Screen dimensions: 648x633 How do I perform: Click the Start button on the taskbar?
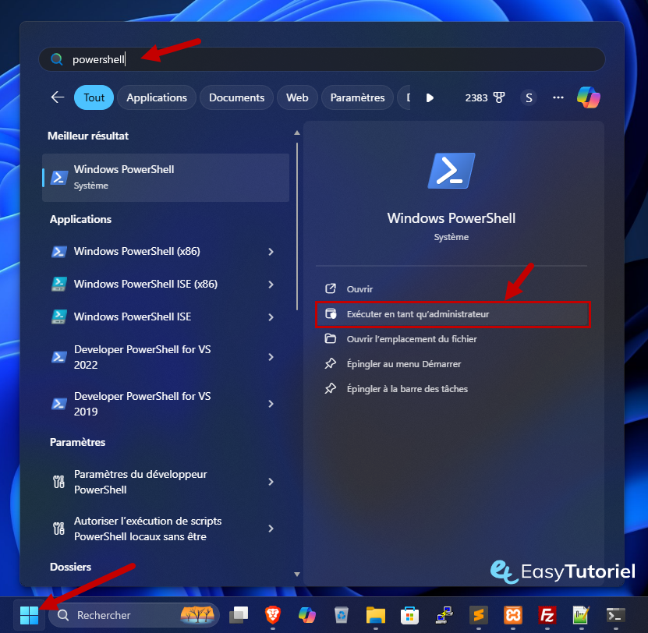tap(29, 615)
